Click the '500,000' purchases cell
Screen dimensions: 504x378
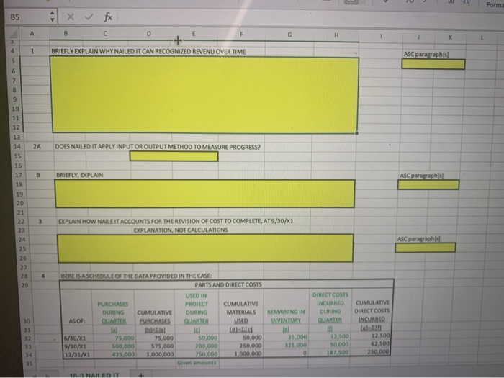123,346
